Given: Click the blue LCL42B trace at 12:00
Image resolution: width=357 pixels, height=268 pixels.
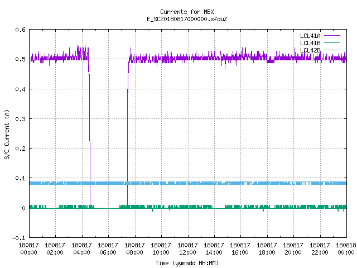Looking at the screenshot, I should coord(188,183).
